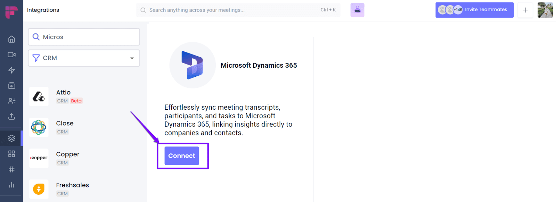Click the Copper logo icon
The image size is (556, 202).
click(x=39, y=158)
